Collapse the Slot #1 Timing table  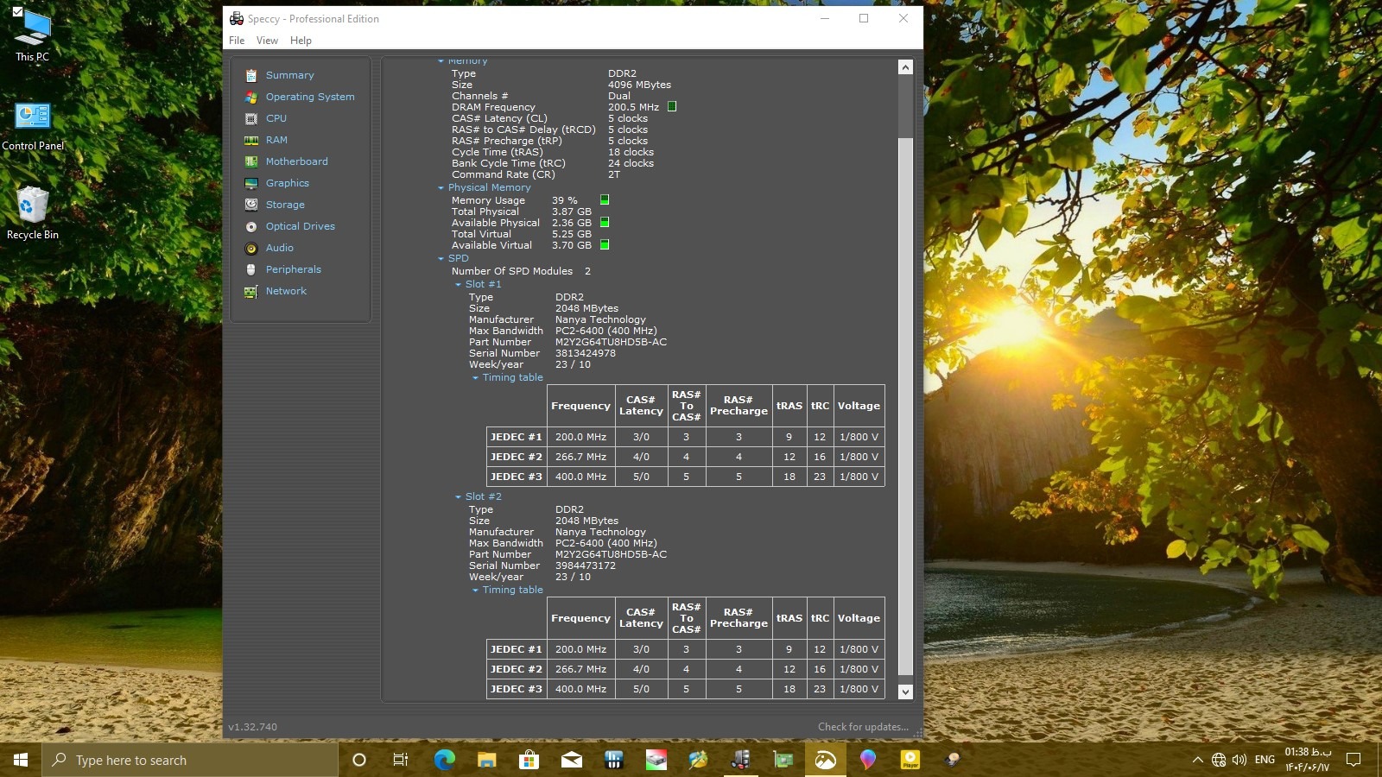pos(475,377)
